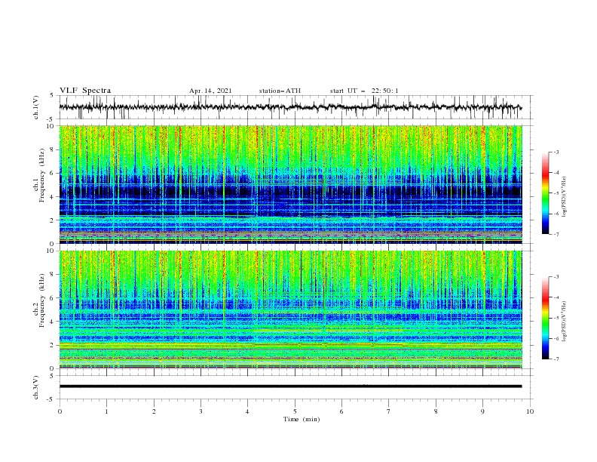Click the "start UT = 22:50:1" text
This screenshot has width=597, height=462.
click(x=364, y=91)
